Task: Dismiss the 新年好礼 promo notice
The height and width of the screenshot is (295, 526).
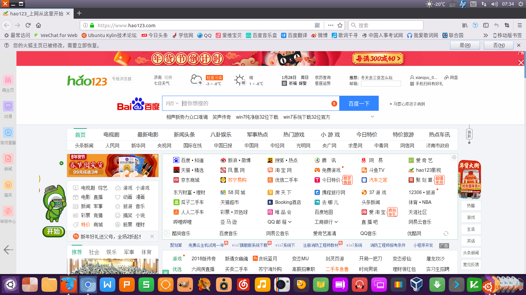Action: click(152, 236)
